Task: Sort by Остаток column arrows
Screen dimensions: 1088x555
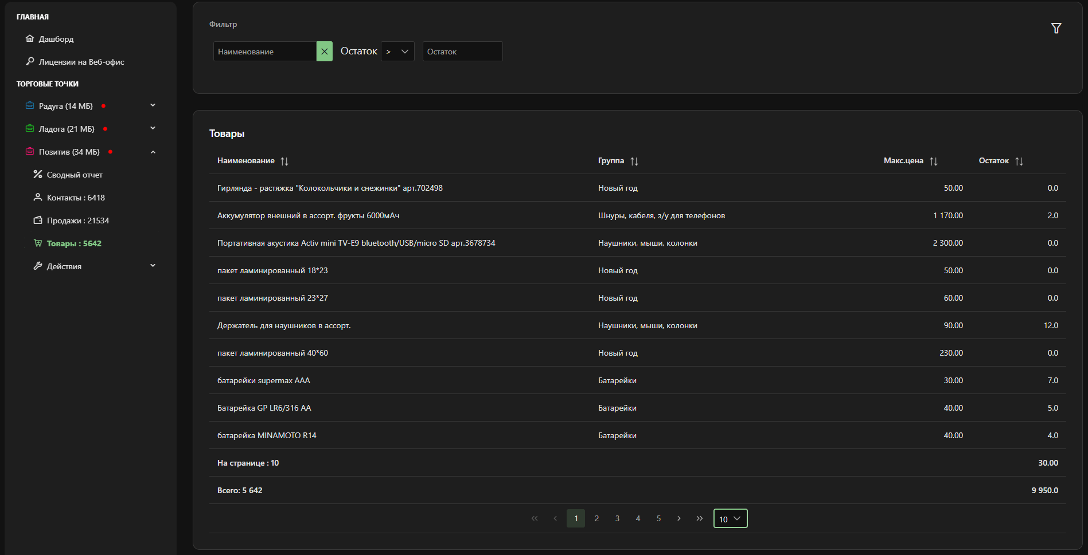Action: pos(1019,162)
